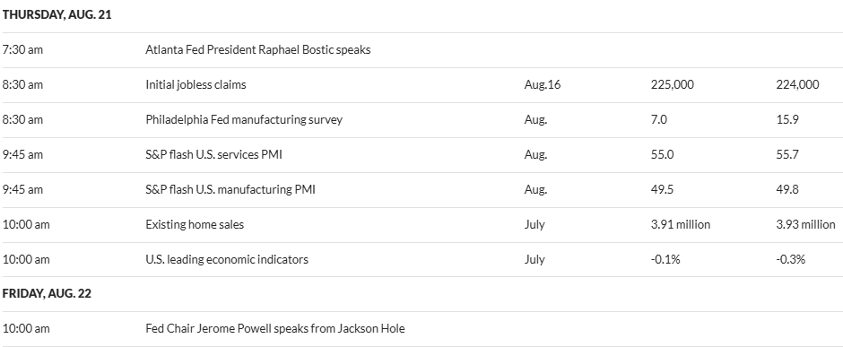843x347 pixels.
Task: Select S&P flash U.S. services PMI
Action: click(x=213, y=154)
